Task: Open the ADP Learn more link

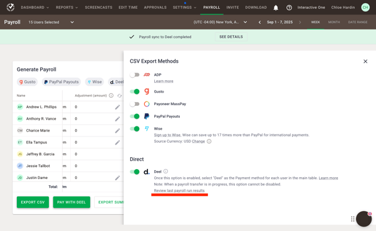Action: (164, 81)
